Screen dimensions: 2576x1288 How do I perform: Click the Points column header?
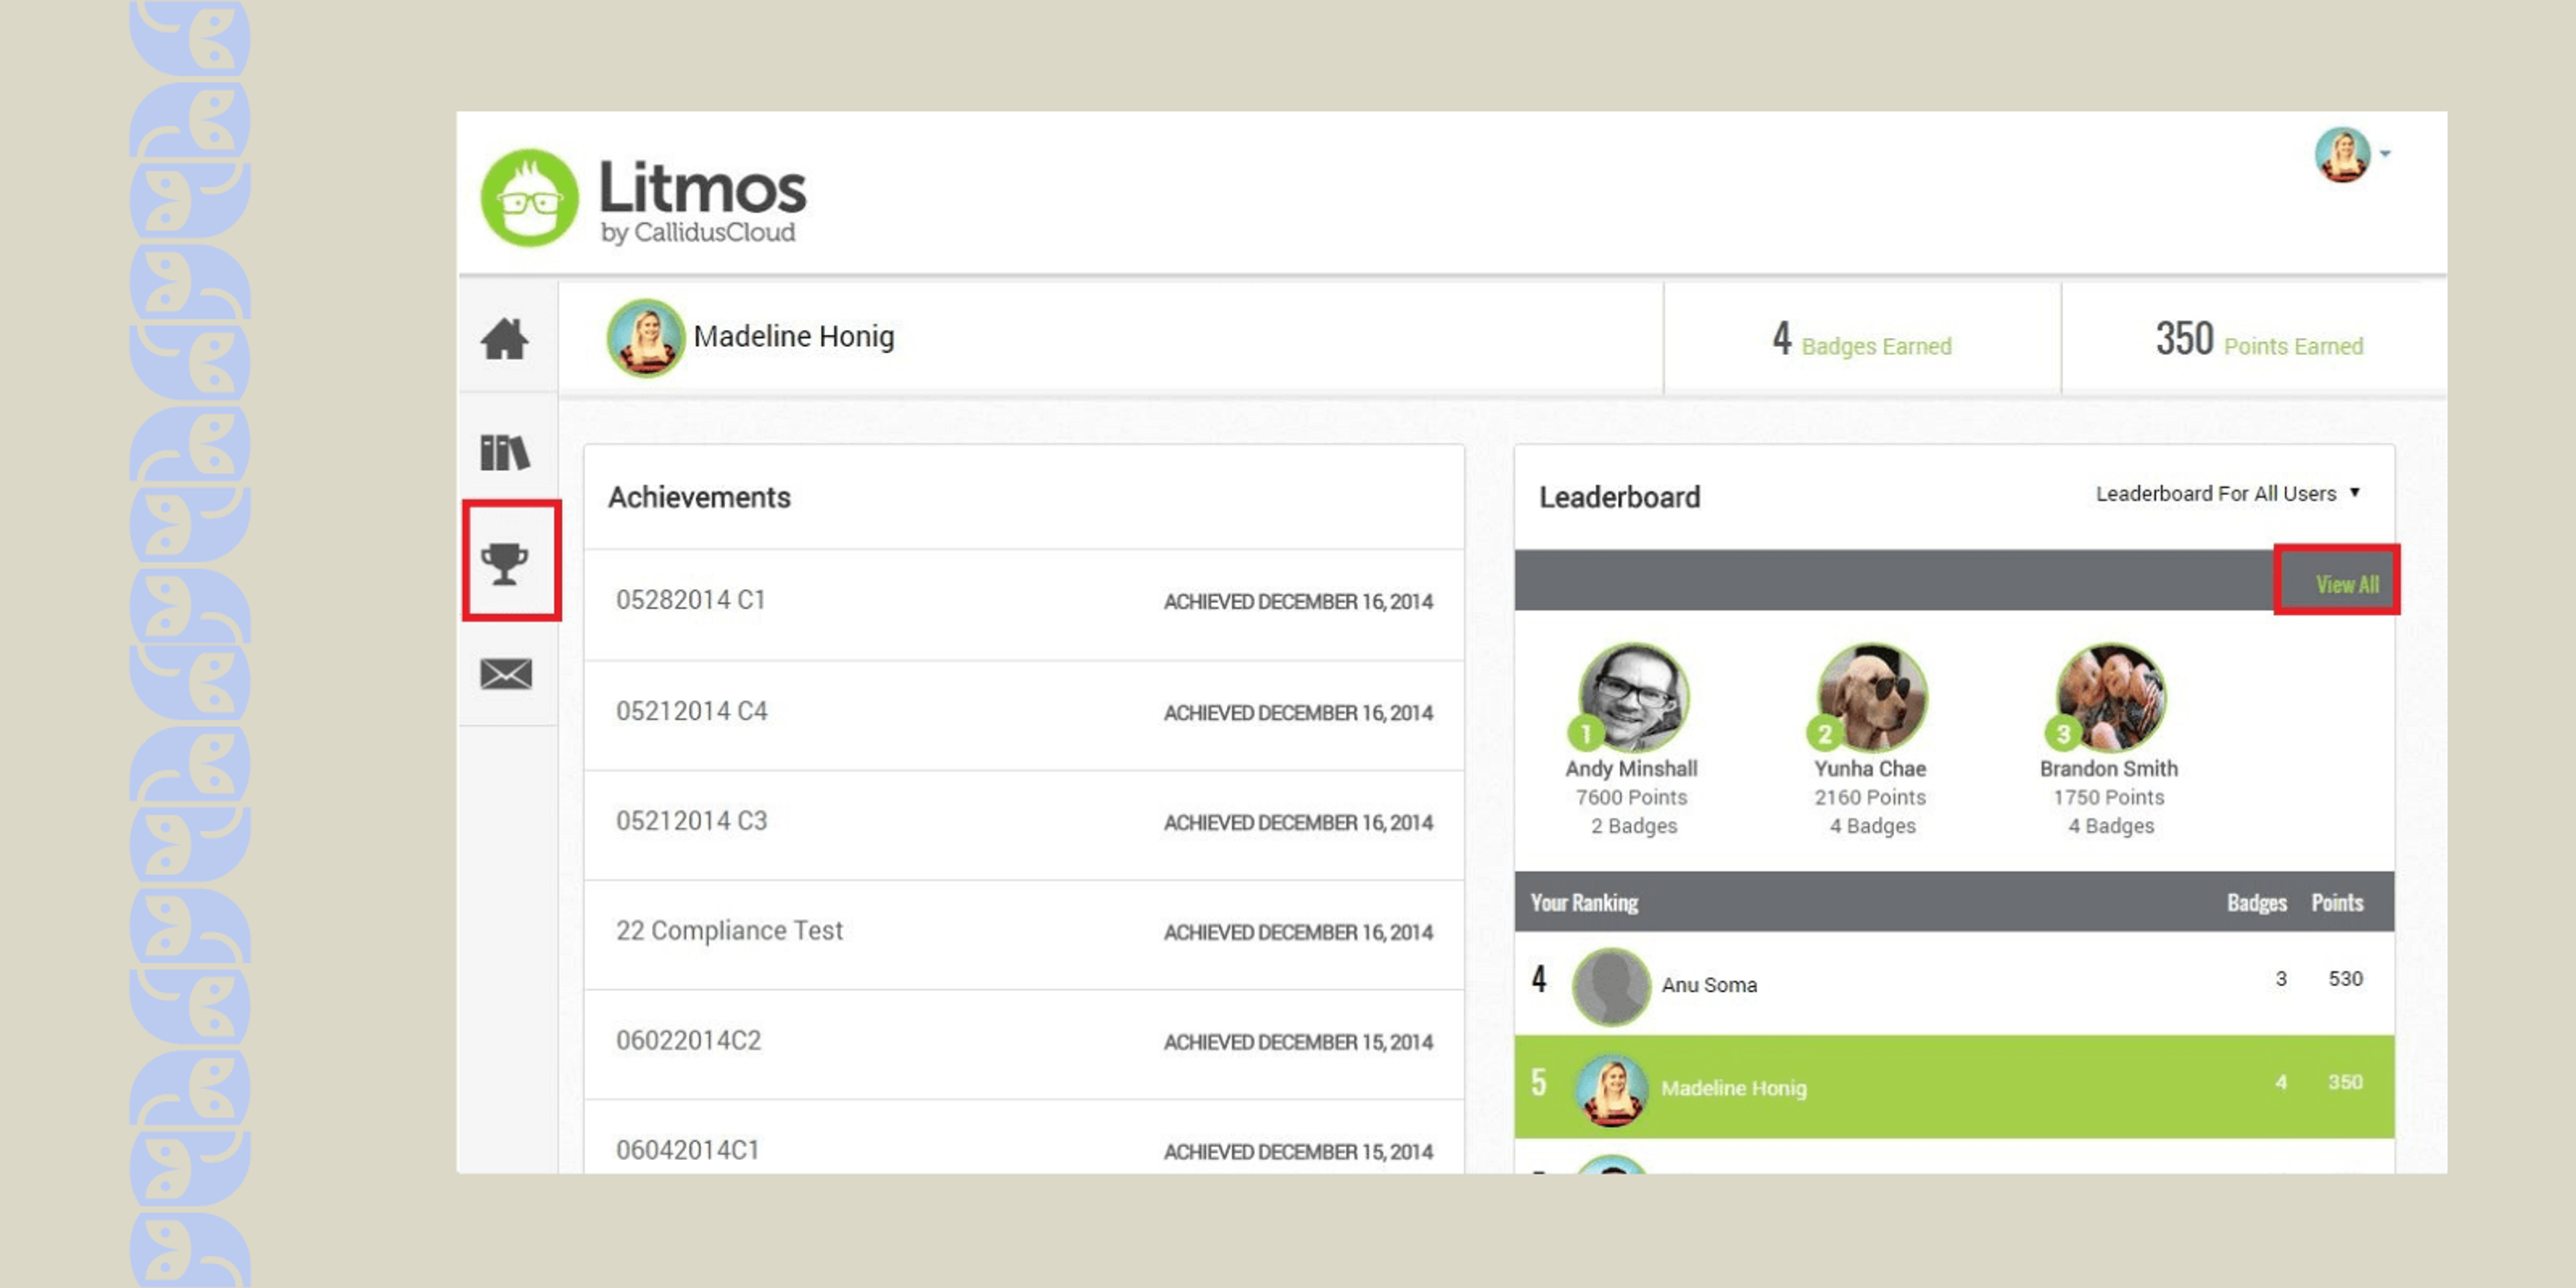click(2337, 903)
